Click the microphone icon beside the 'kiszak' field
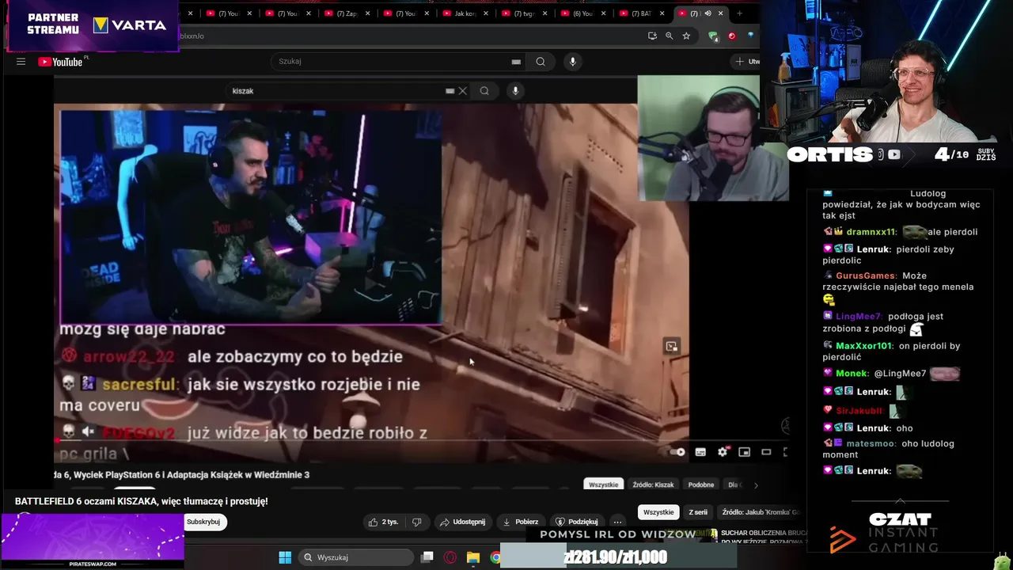The width and height of the screenshot is (1013, 570). coord(515,91)
